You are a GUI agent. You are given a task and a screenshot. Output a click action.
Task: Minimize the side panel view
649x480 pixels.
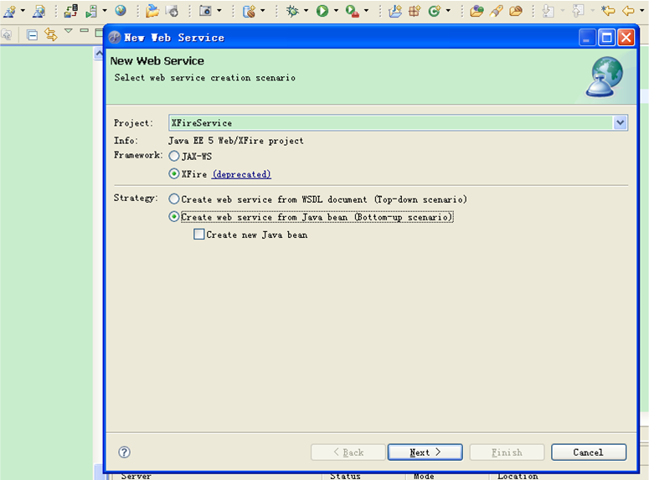pyautogui.click(x=85, y=31)
